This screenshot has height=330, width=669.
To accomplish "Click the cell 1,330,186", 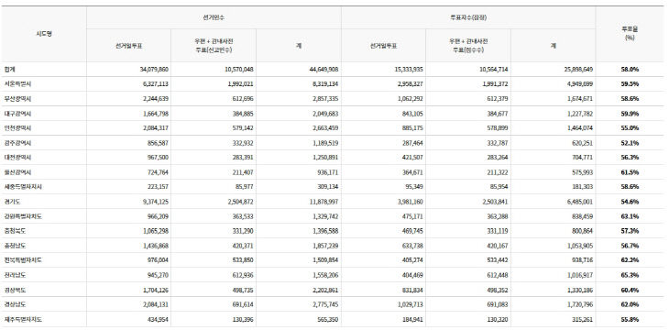I will coord(580,290).
